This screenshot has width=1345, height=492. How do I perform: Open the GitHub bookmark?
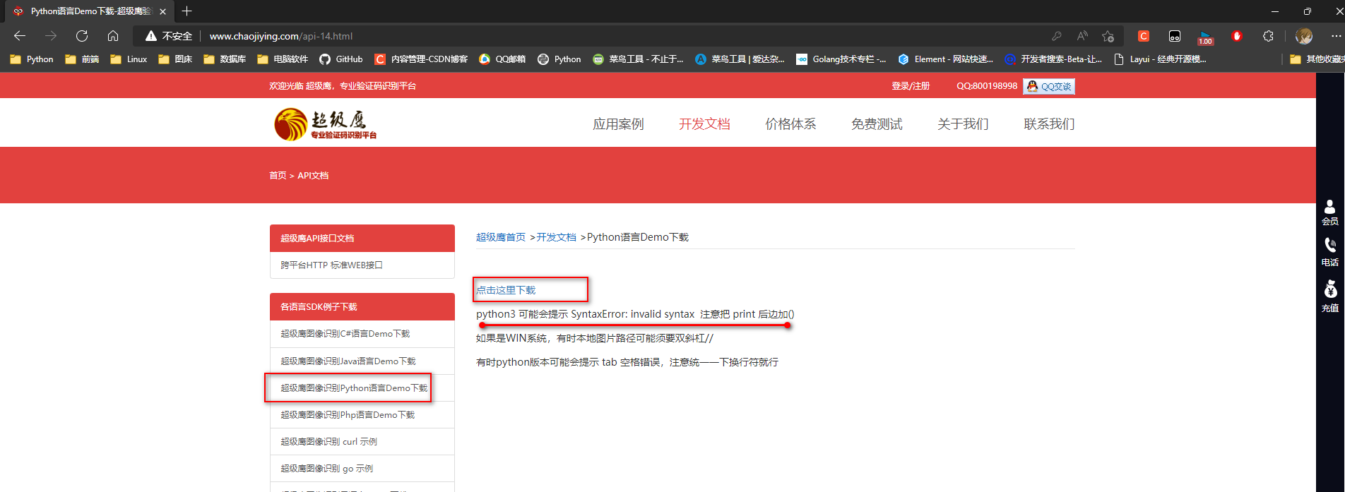click(x=341, y=59)
